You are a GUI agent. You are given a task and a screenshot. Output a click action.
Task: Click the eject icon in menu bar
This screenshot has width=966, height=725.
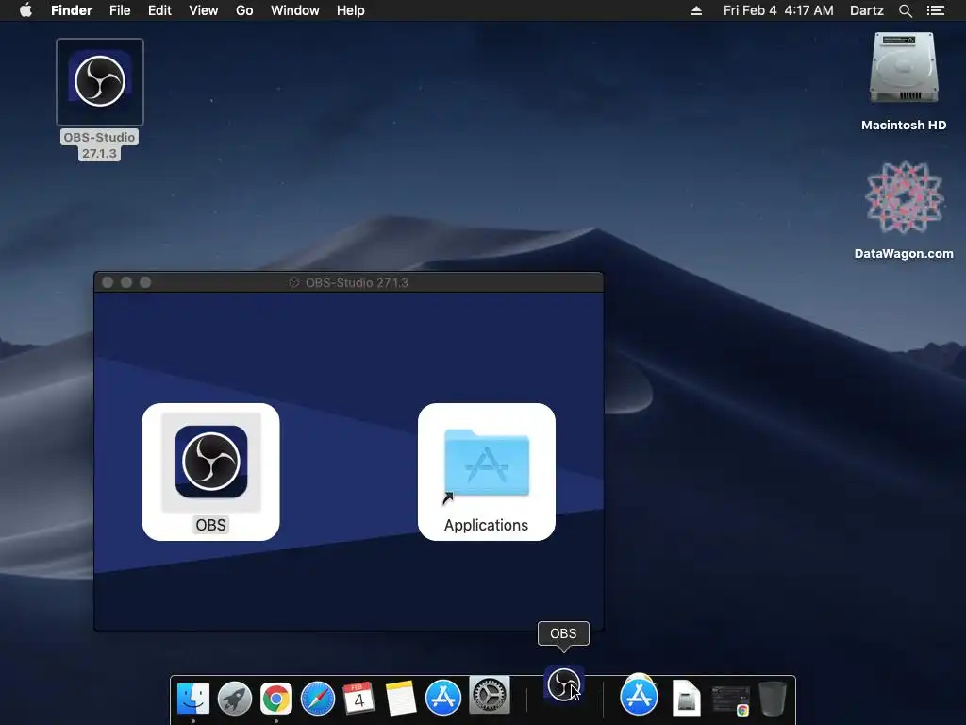click(x=696, y=10)
